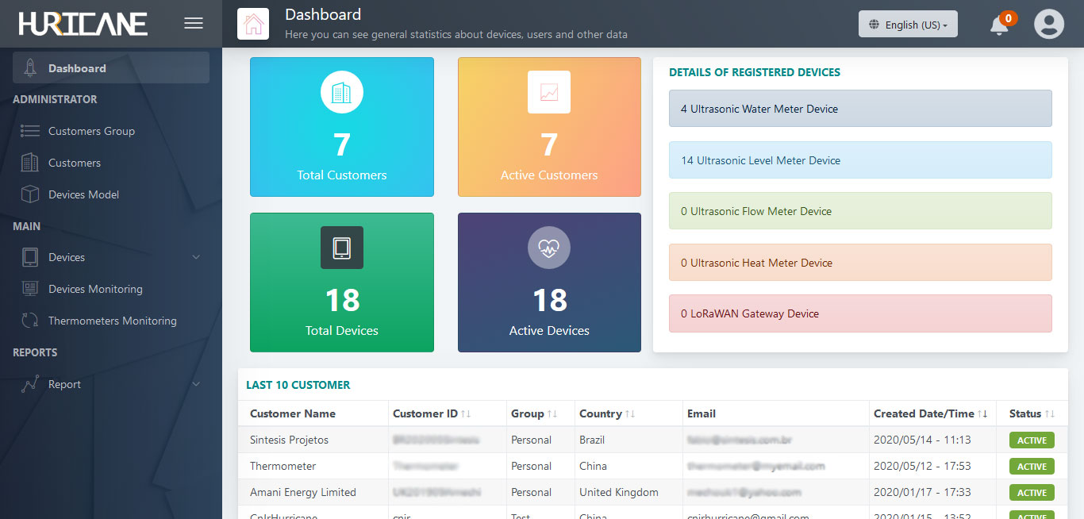Click the user profile avatar
Image resolution: width=1084 pixels, height=519 pixels.
coord(1048,24)
